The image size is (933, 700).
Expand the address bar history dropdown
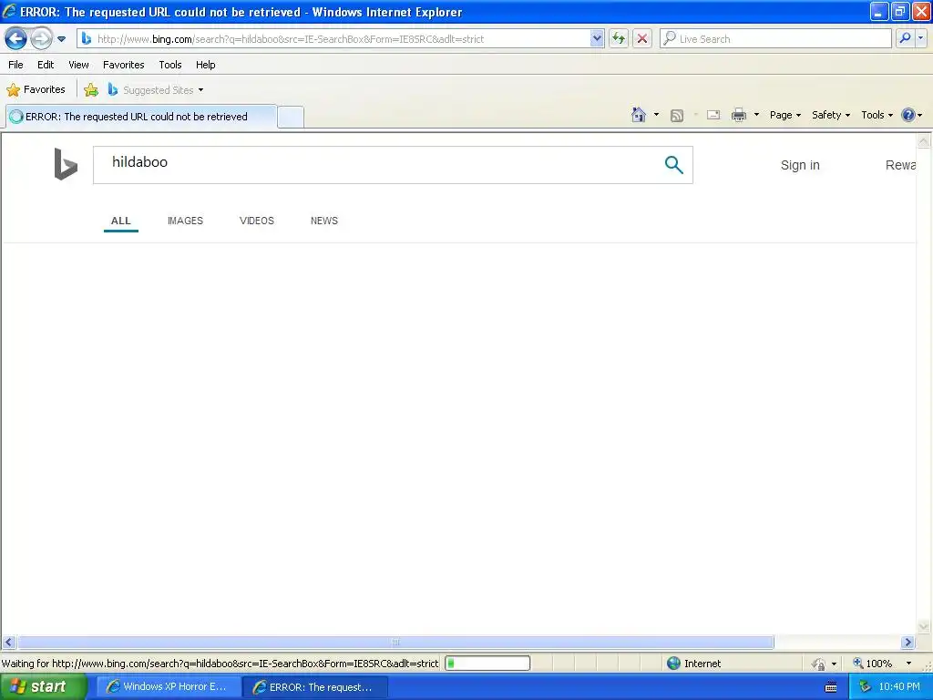(597, 39)
